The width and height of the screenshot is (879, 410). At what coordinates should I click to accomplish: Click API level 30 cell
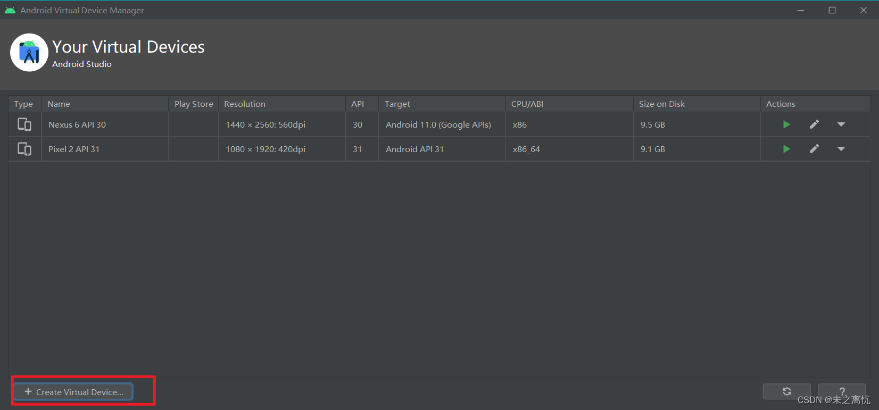[362, 124]
